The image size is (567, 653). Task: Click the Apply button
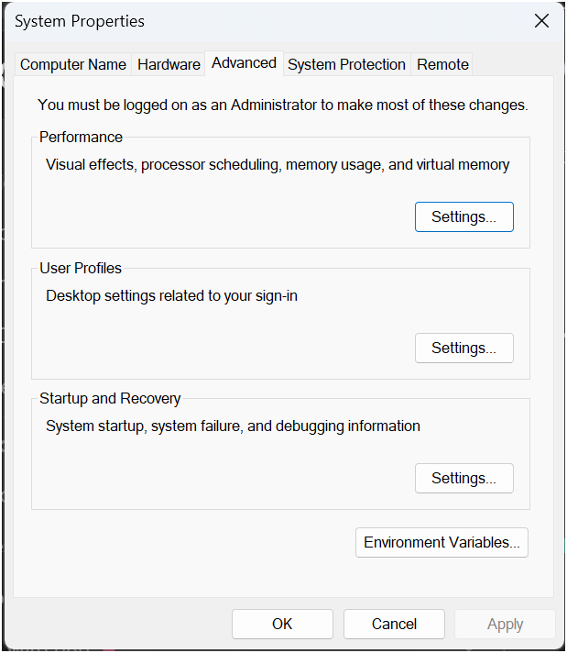click(x=505, y=624)
